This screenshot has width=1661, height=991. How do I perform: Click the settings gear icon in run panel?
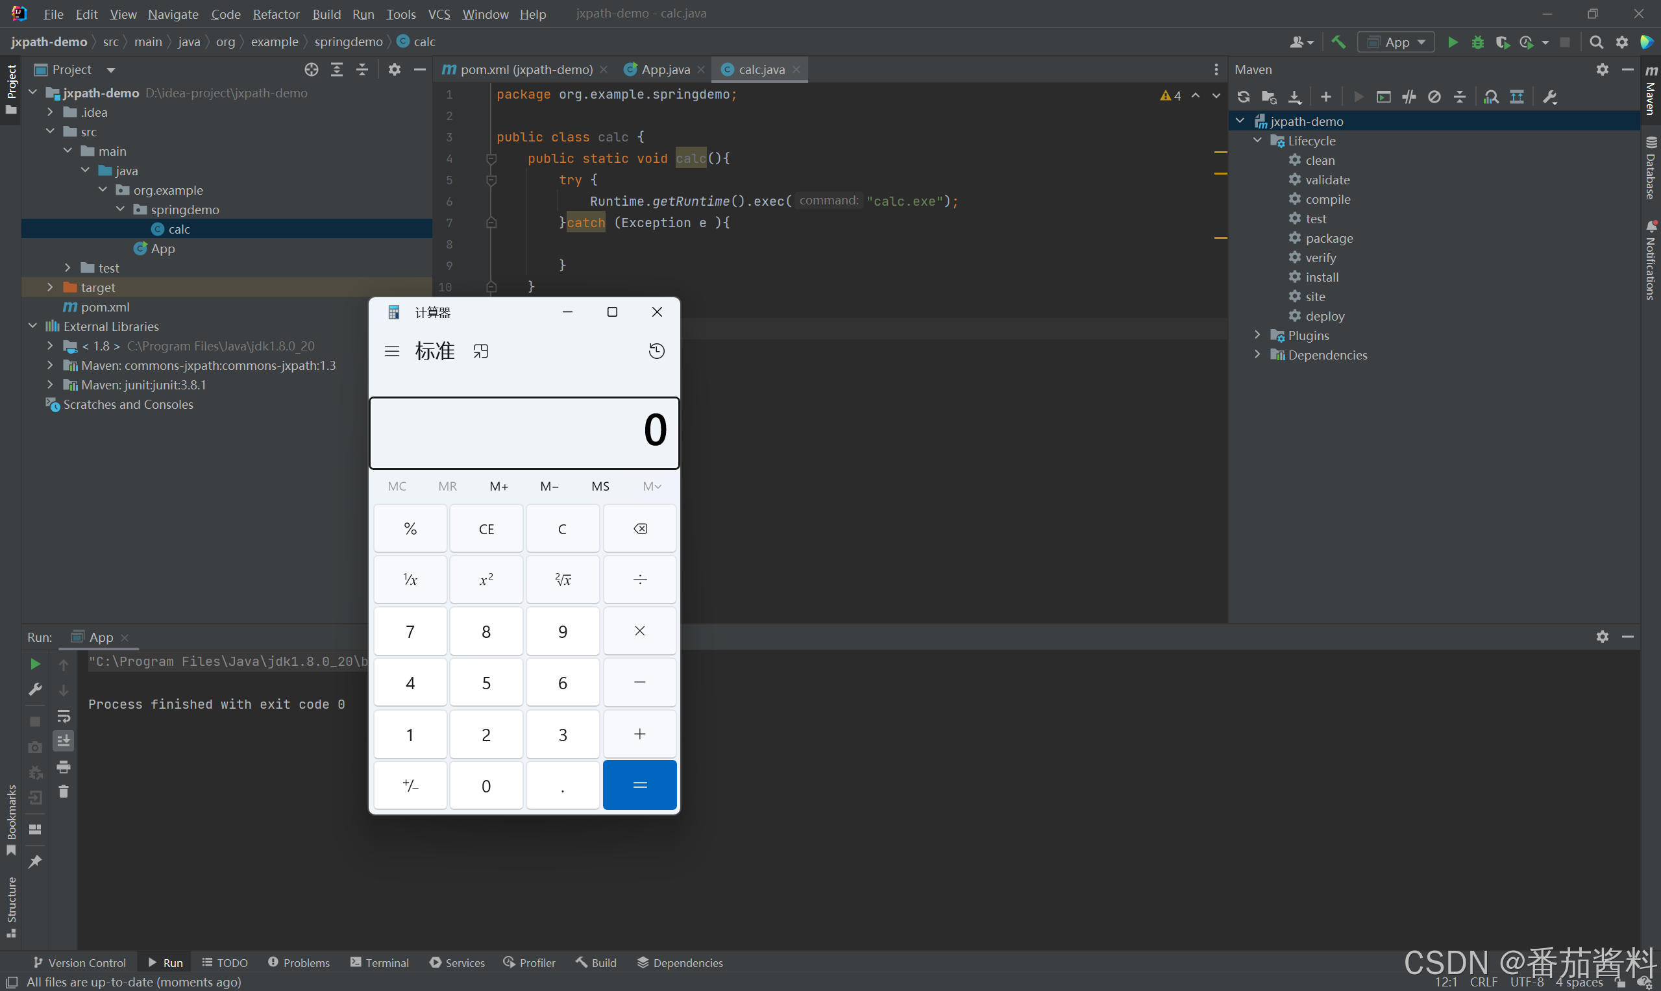(1602, 636)
